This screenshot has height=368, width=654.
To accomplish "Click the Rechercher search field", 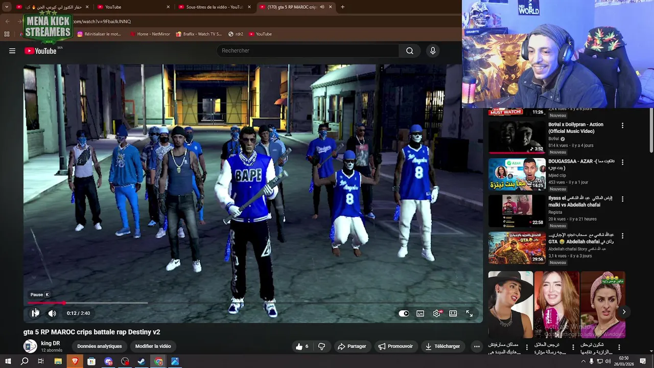I will coord(308,51).
